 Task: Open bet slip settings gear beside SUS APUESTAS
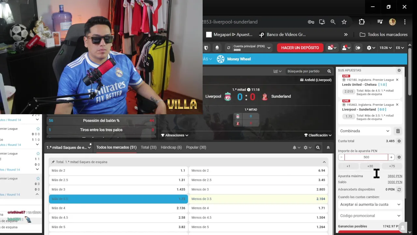[399, 70]
